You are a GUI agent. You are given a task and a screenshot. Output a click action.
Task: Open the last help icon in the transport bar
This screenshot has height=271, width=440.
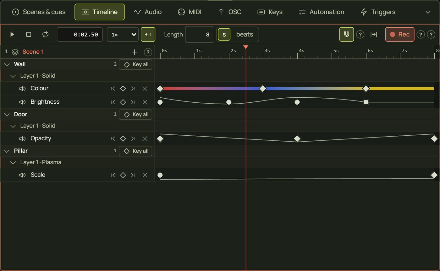(x=431, y=35)
